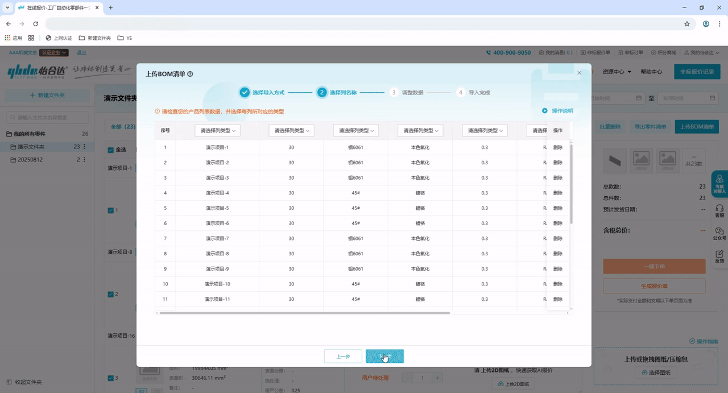
Task: Click the 专属对接人 floating sidebar icon
Action: [719, 183]
